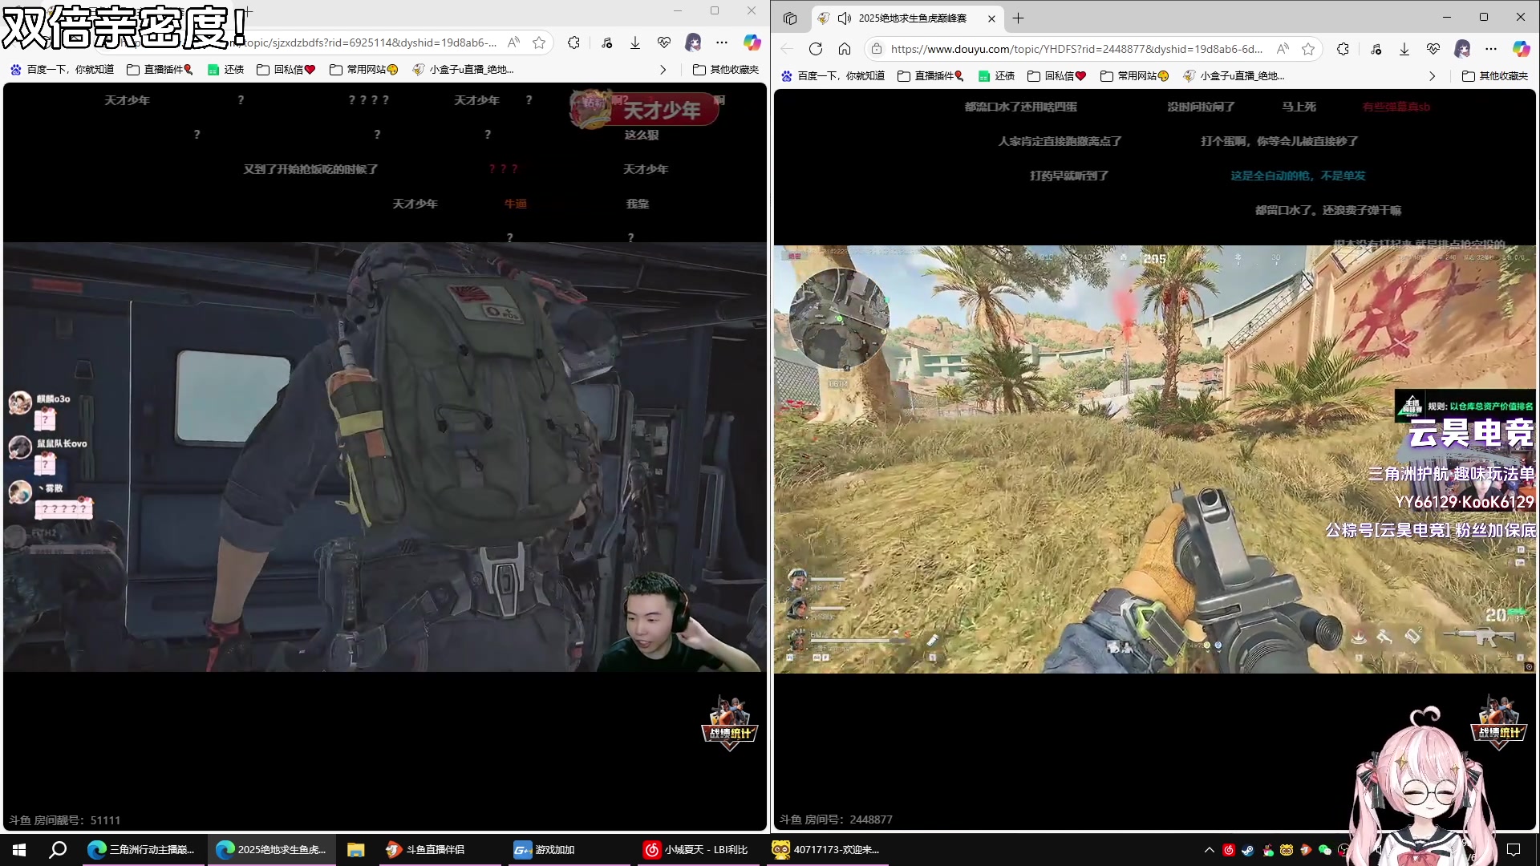Viewport: 1540px width, 866px height.
Task: Open 百度一下 bookmark in left browser
Action: point(63,70)
